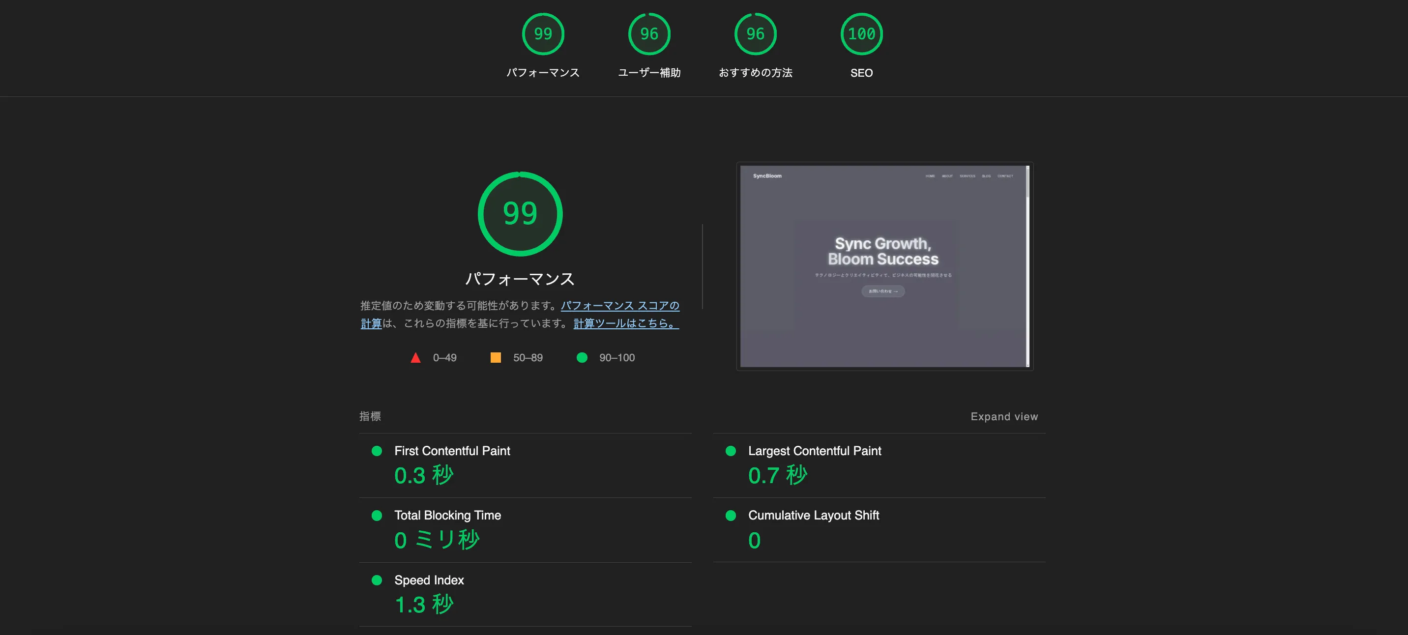
Task: Select the SEO category label
Action: (x=861, y=73)
